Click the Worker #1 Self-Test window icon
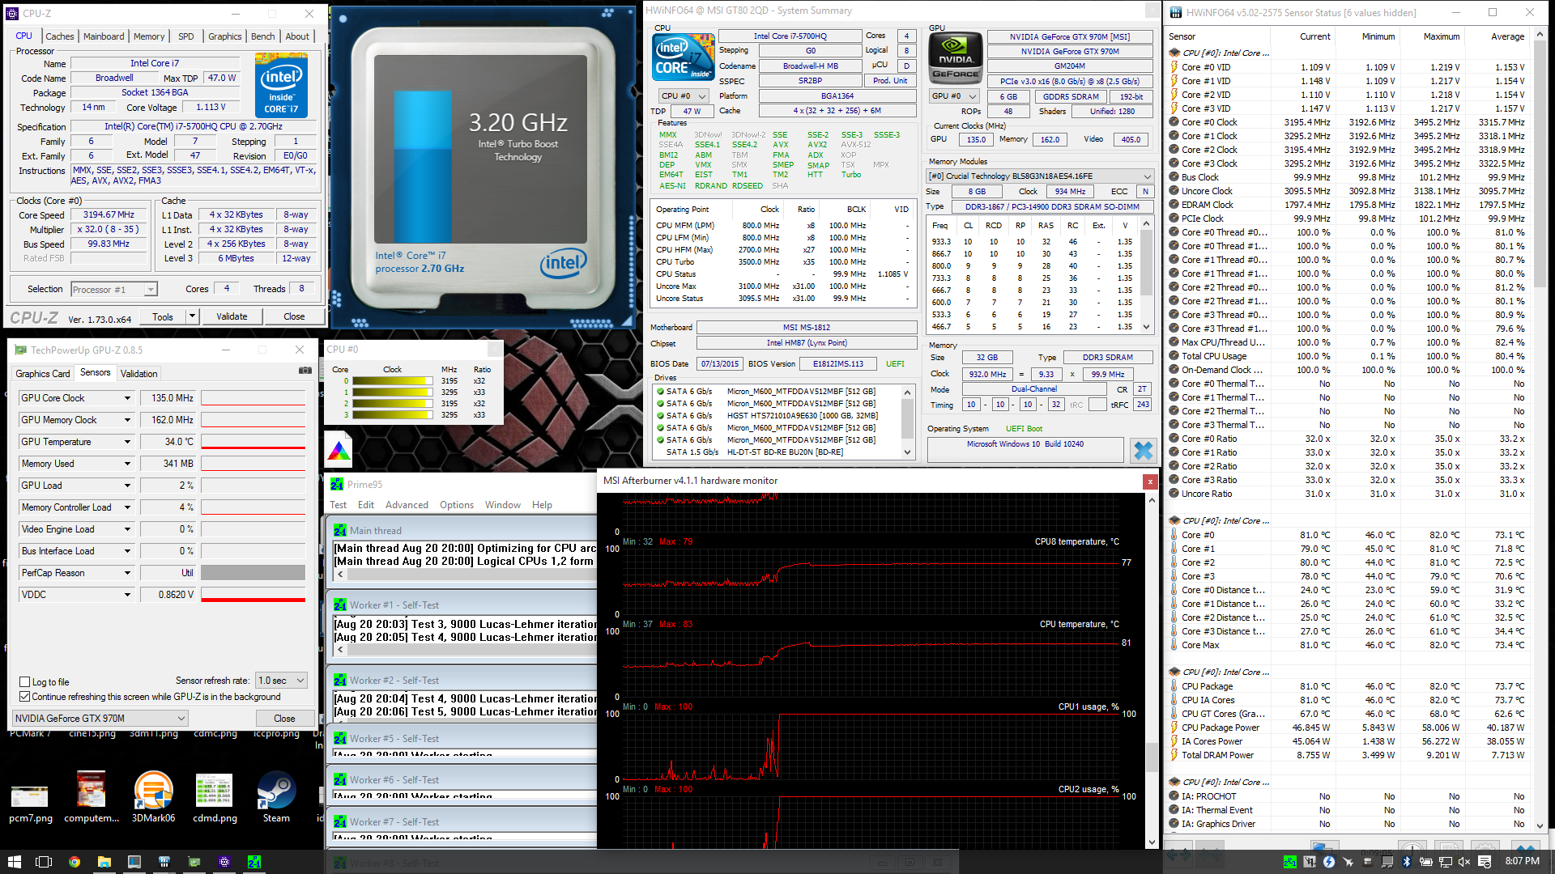 pos(340,605)
